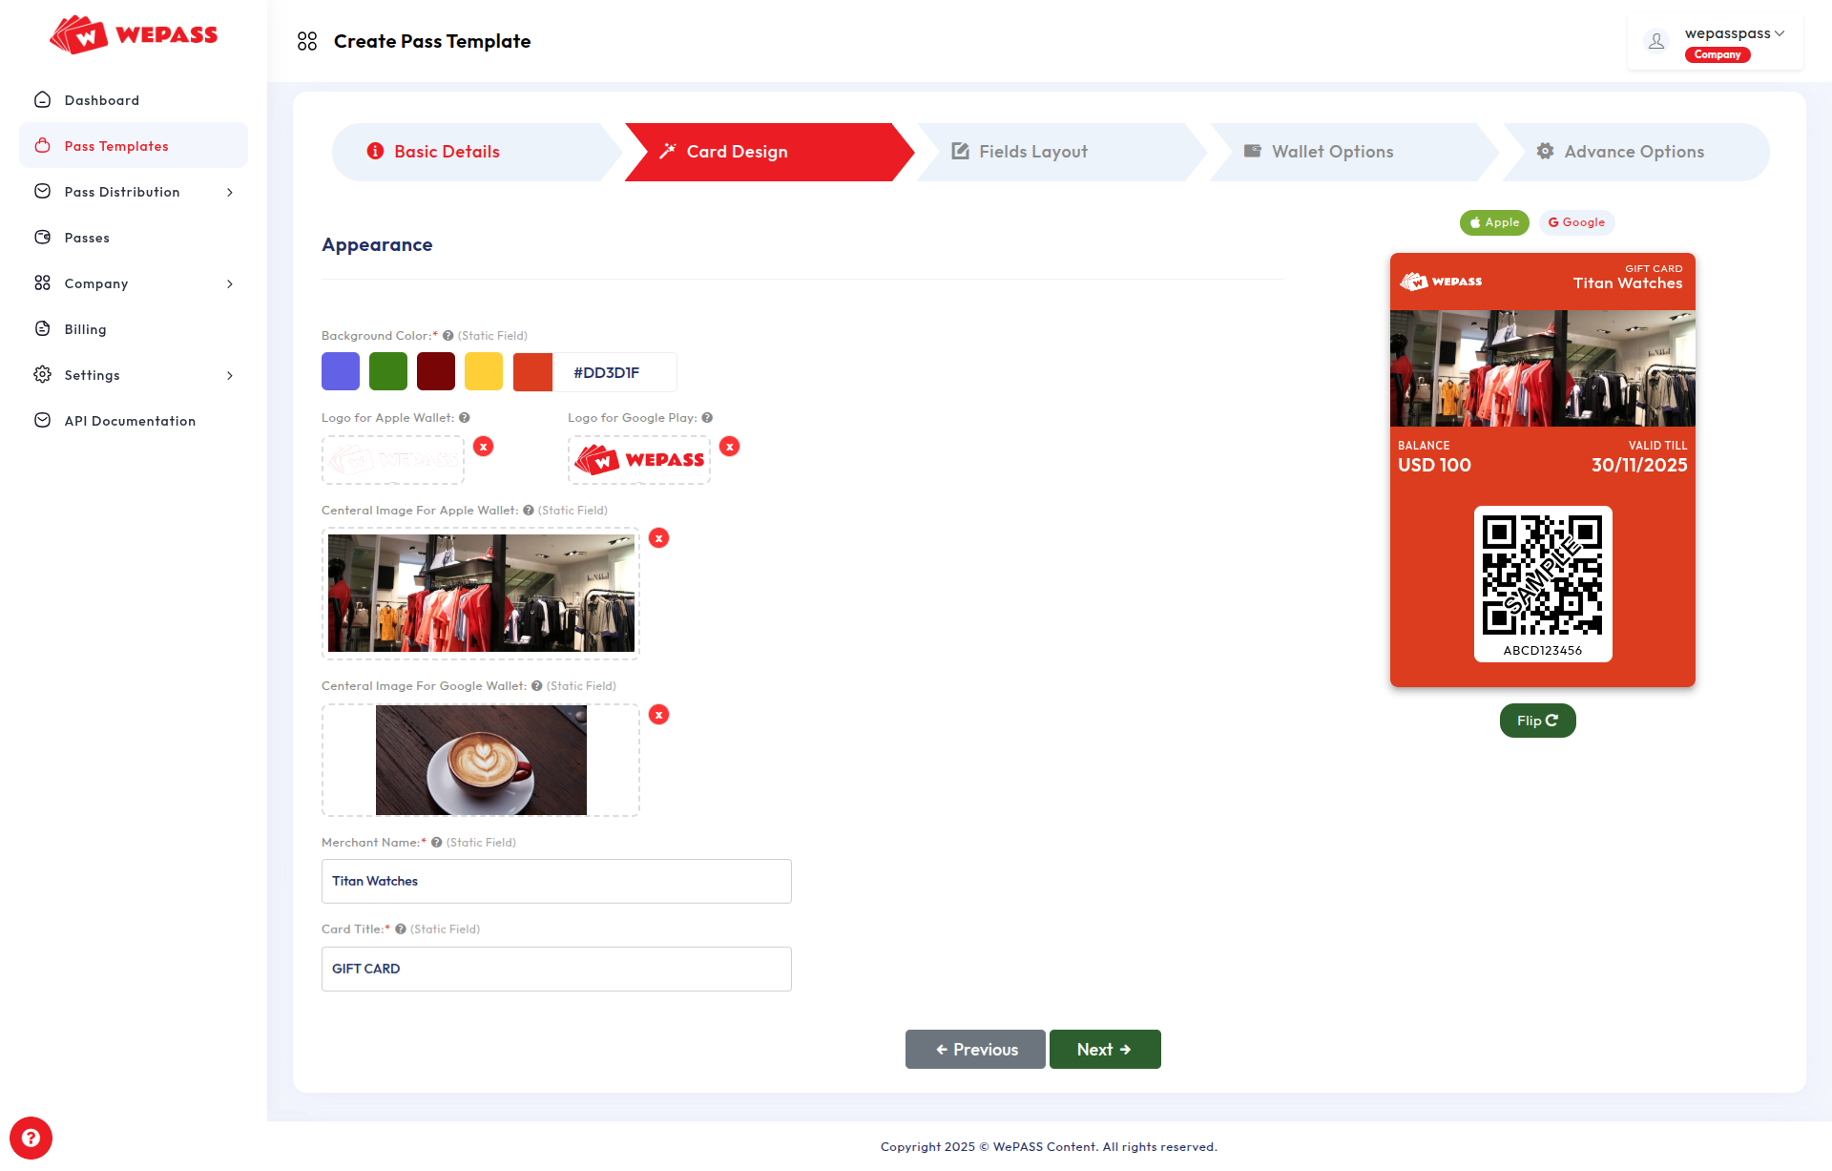Edit the Merchant Name field
This screenshot has width=1832, height=1171.
point(556,881)
